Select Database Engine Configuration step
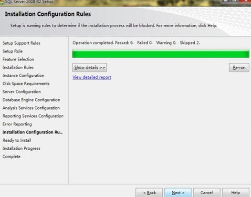This screenshot has height=197, width=251. point(31,100)
